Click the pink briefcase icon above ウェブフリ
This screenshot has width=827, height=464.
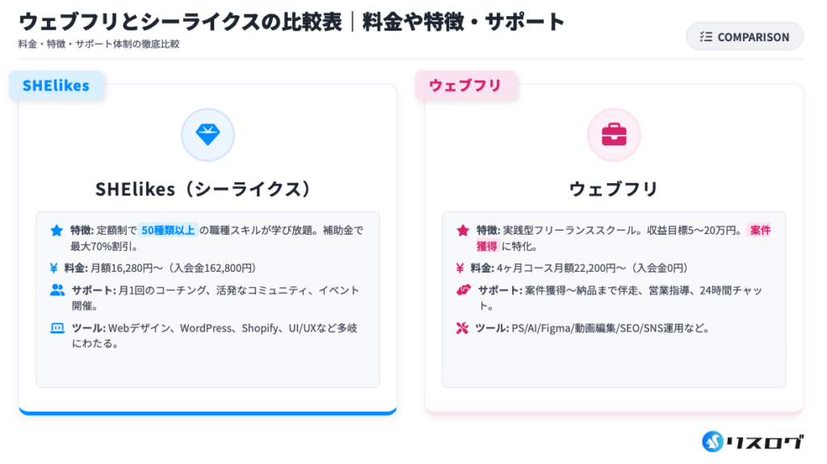[614, 135]
